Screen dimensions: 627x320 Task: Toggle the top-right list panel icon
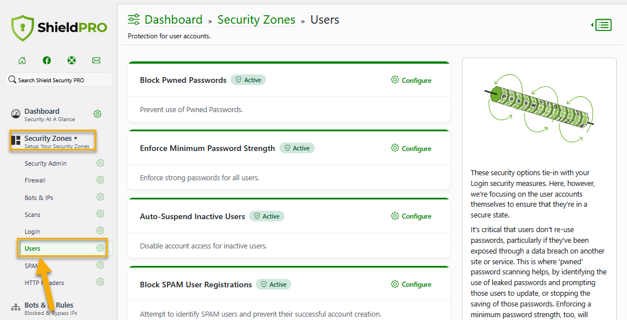point(602,25)
